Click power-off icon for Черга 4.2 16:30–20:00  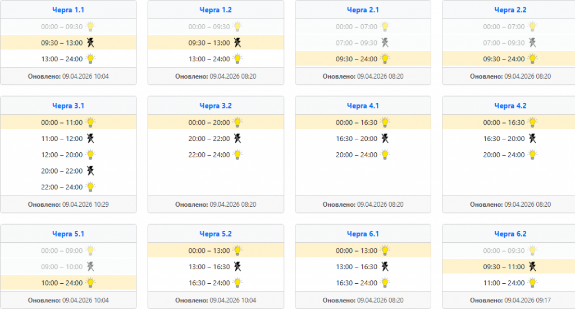pos(532,138)
